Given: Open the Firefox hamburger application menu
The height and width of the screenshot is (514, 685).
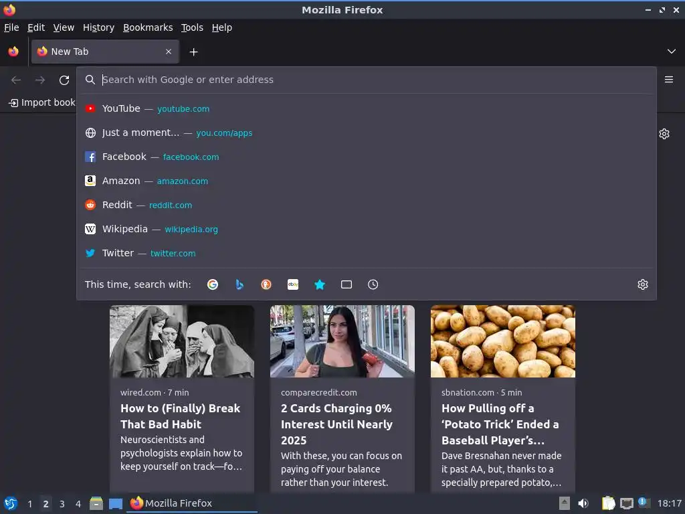Looking at the screenshot, I should click(669, 80).
